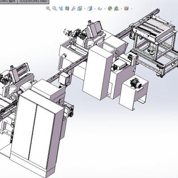The image size is (178, 178).
Task: Click the Zoom to Fit icon
Action: point(48,8)
